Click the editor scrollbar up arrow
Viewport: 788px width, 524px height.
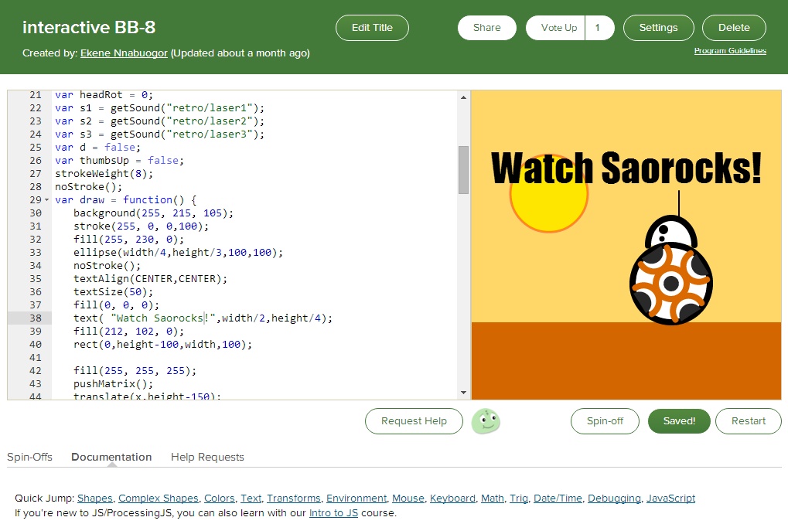click(x=463, y=97)
